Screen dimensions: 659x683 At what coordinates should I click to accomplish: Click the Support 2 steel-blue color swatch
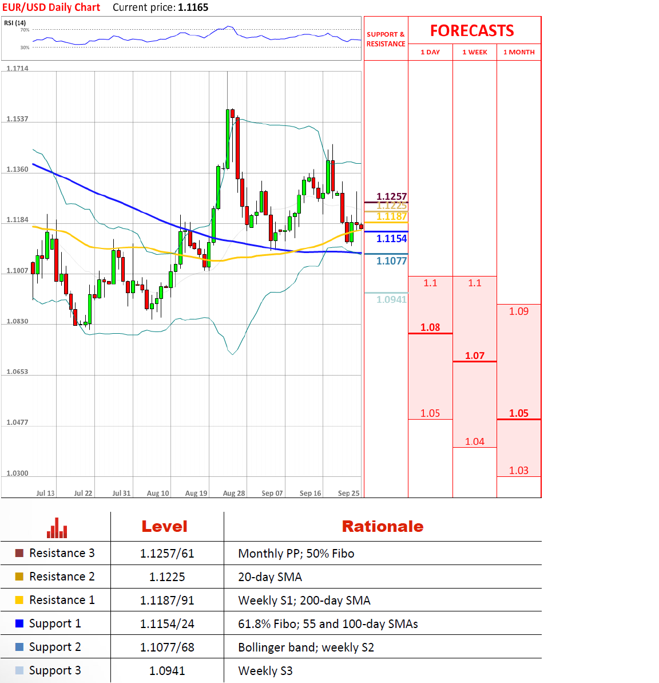click(x=19, y=647)
